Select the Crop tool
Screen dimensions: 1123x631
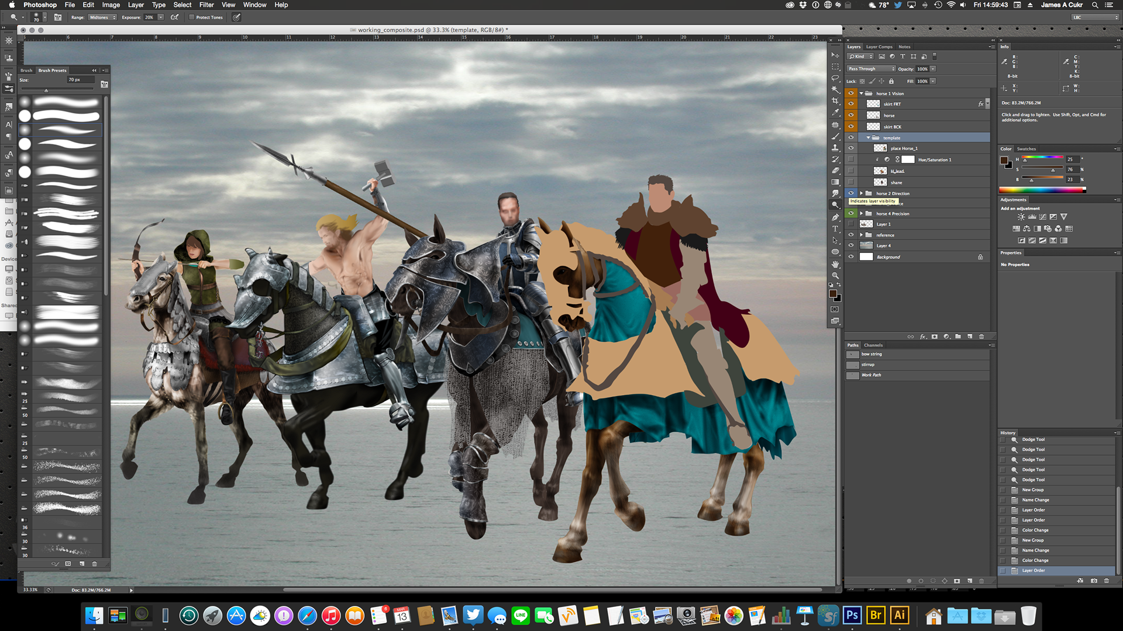click(x=835, y=101)
